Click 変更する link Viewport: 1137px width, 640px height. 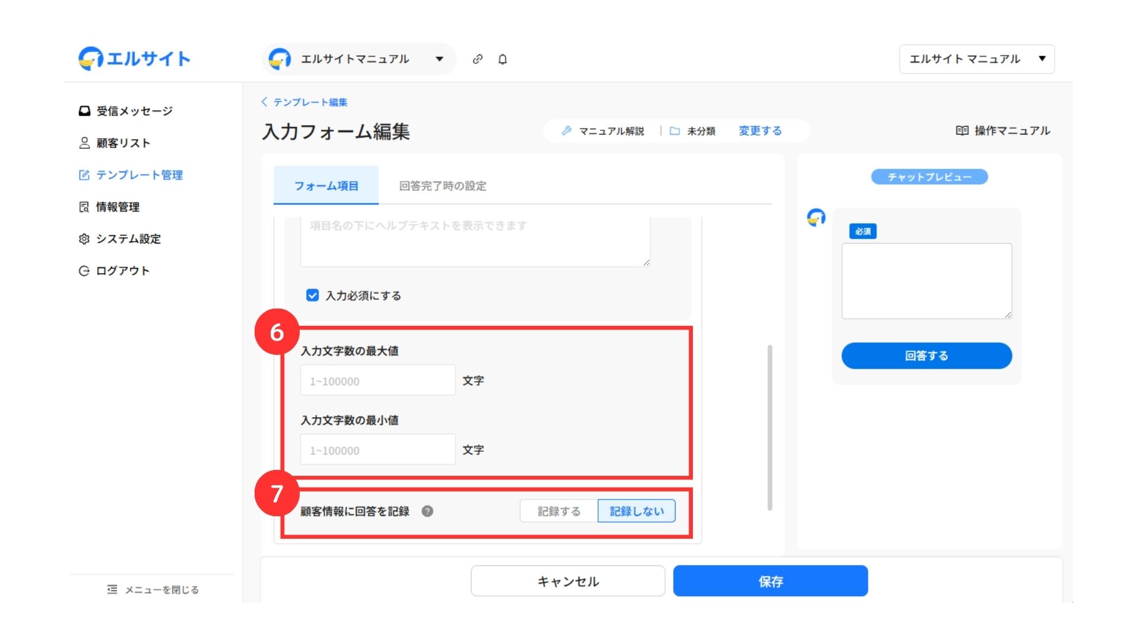[x=760, y=131]
